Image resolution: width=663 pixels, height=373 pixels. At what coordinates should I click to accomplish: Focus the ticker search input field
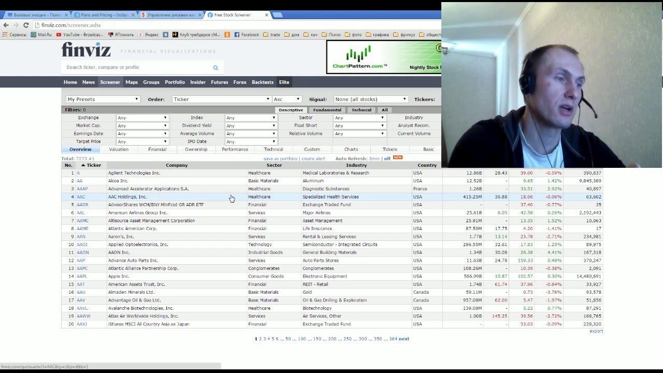137,67
